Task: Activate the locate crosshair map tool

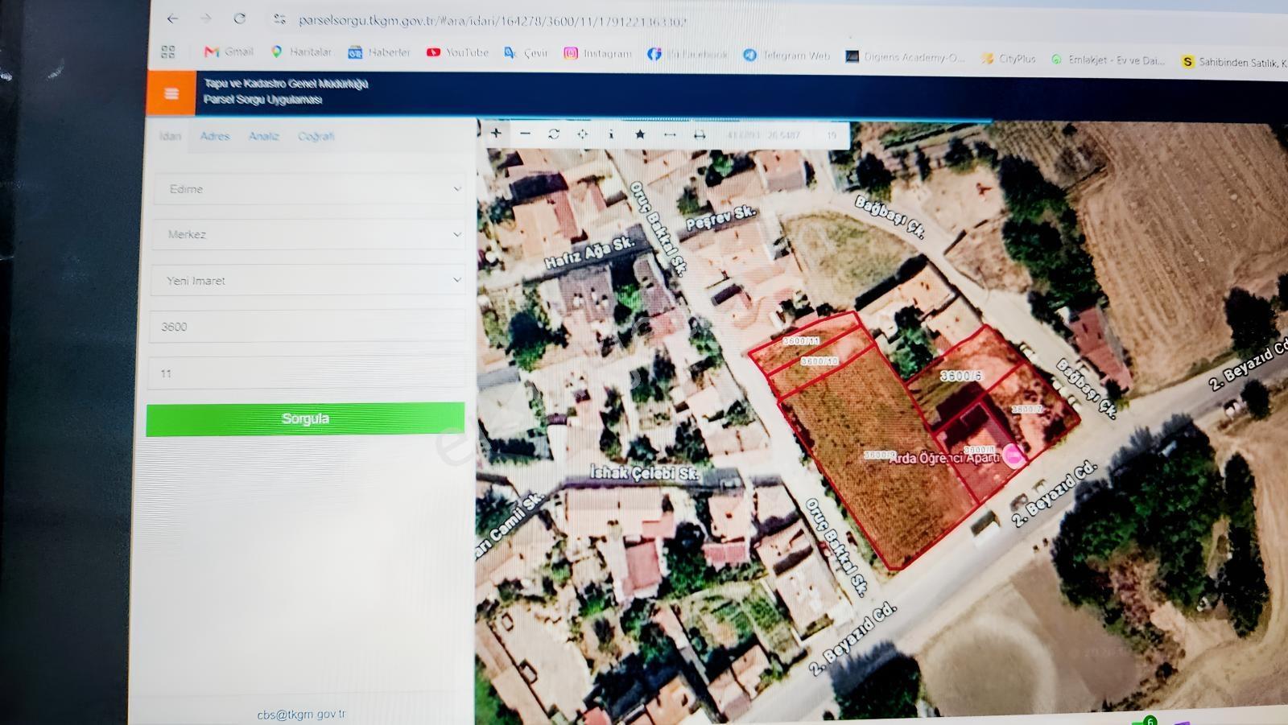Action: click(582, 134)
